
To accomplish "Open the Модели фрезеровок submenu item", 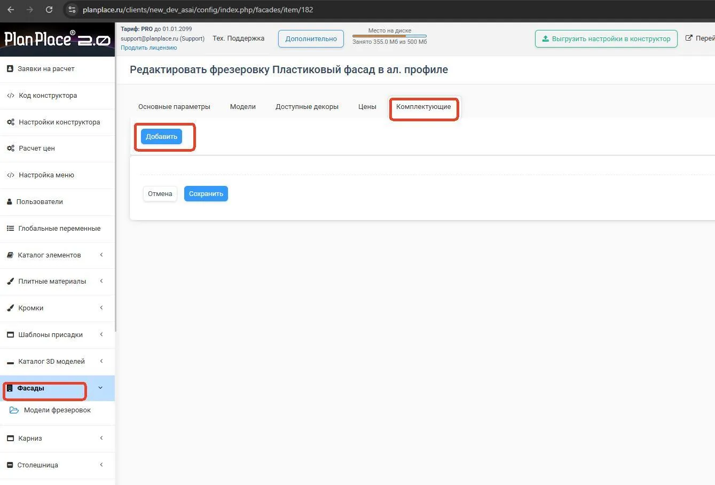I will (57, 410).
